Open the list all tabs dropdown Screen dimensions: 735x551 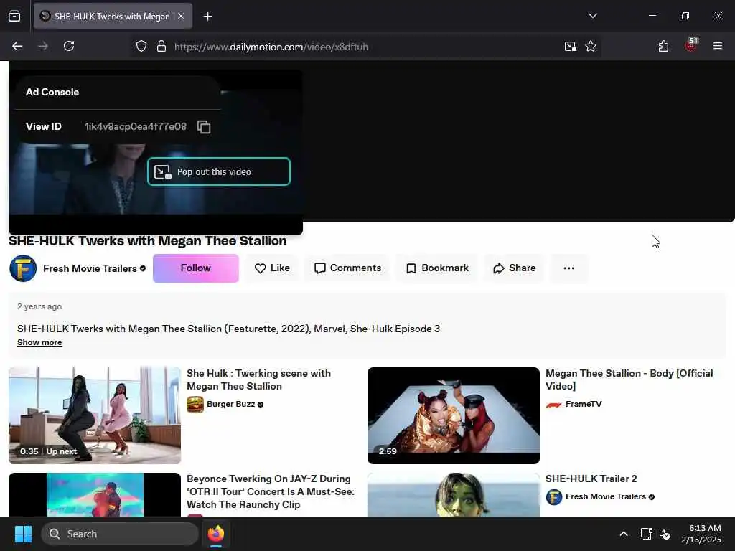pos(592,16)
